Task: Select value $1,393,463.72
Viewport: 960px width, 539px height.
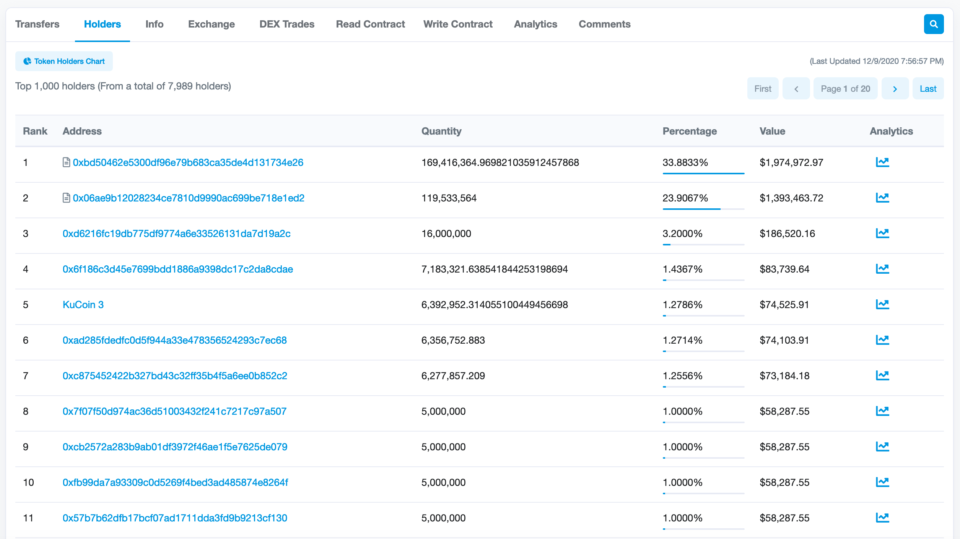Action: 791,198
